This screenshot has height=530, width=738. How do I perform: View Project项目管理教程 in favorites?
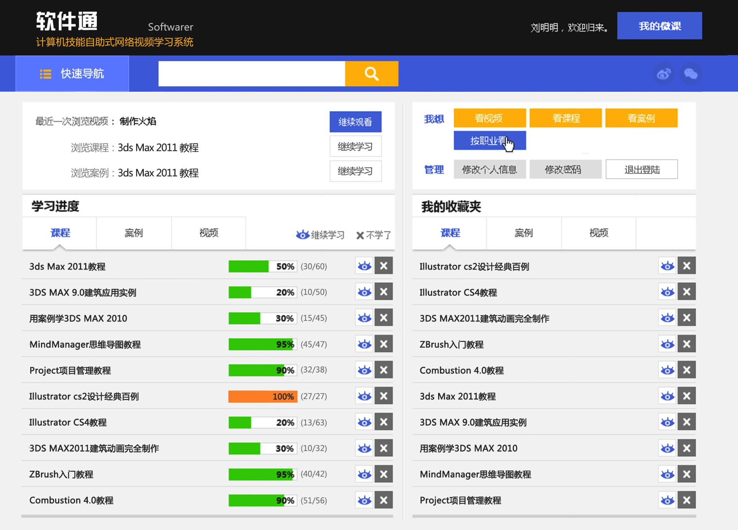click(667, 500)
